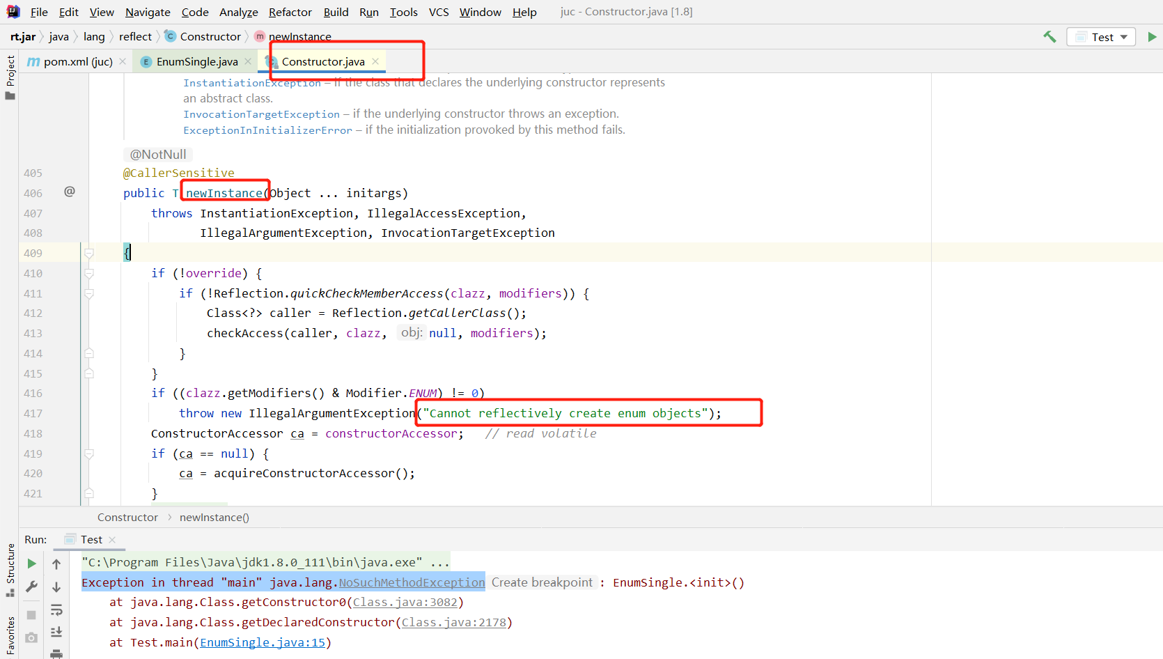Open the Structure tool window

(x=10, y=570)
